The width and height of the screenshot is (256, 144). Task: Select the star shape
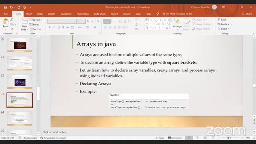(167, 28)
